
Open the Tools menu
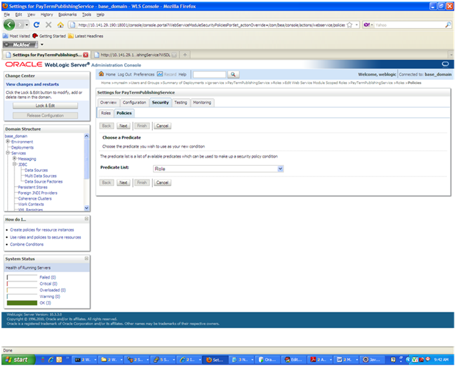87,14
